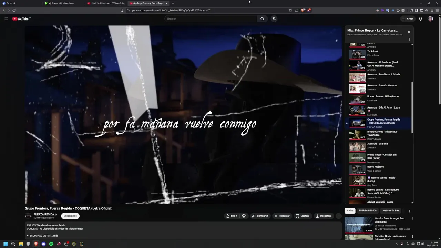Open the YouTube hamburger guide menu
This screenshot has height=248, width=441.
[x=6, y=19]
